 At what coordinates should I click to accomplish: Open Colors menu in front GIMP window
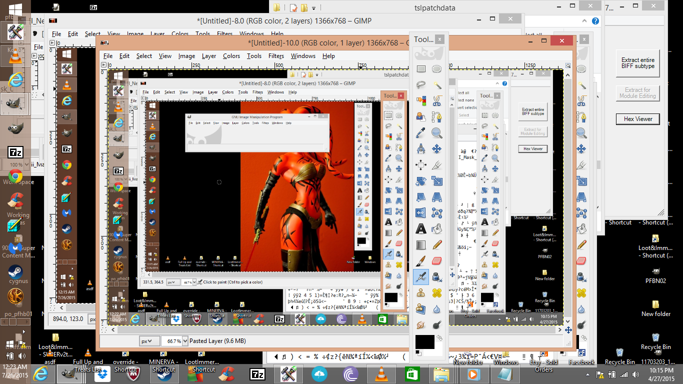coord(231,56)
